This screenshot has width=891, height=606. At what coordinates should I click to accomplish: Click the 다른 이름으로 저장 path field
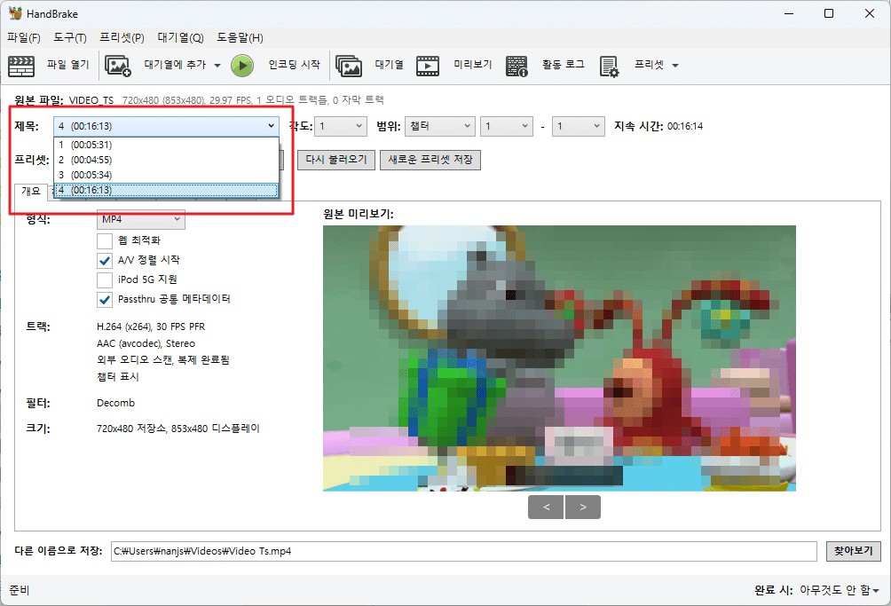(463, 551)
